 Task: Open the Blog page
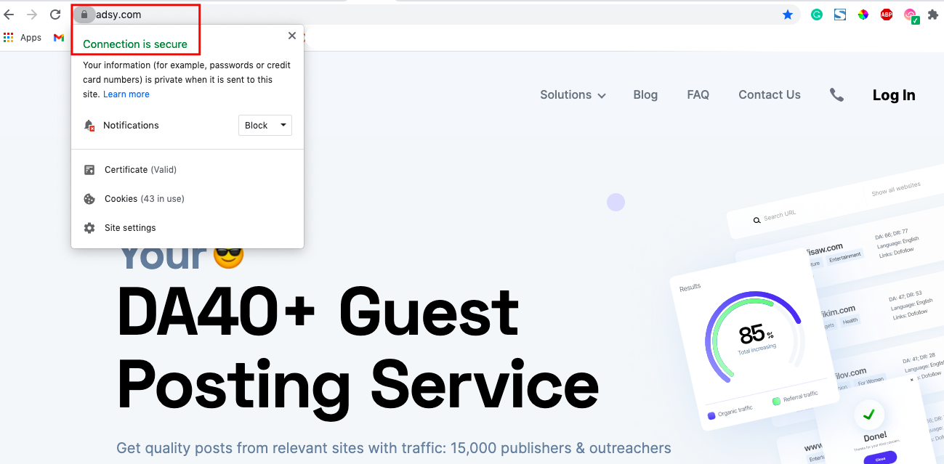coord(645,95)
